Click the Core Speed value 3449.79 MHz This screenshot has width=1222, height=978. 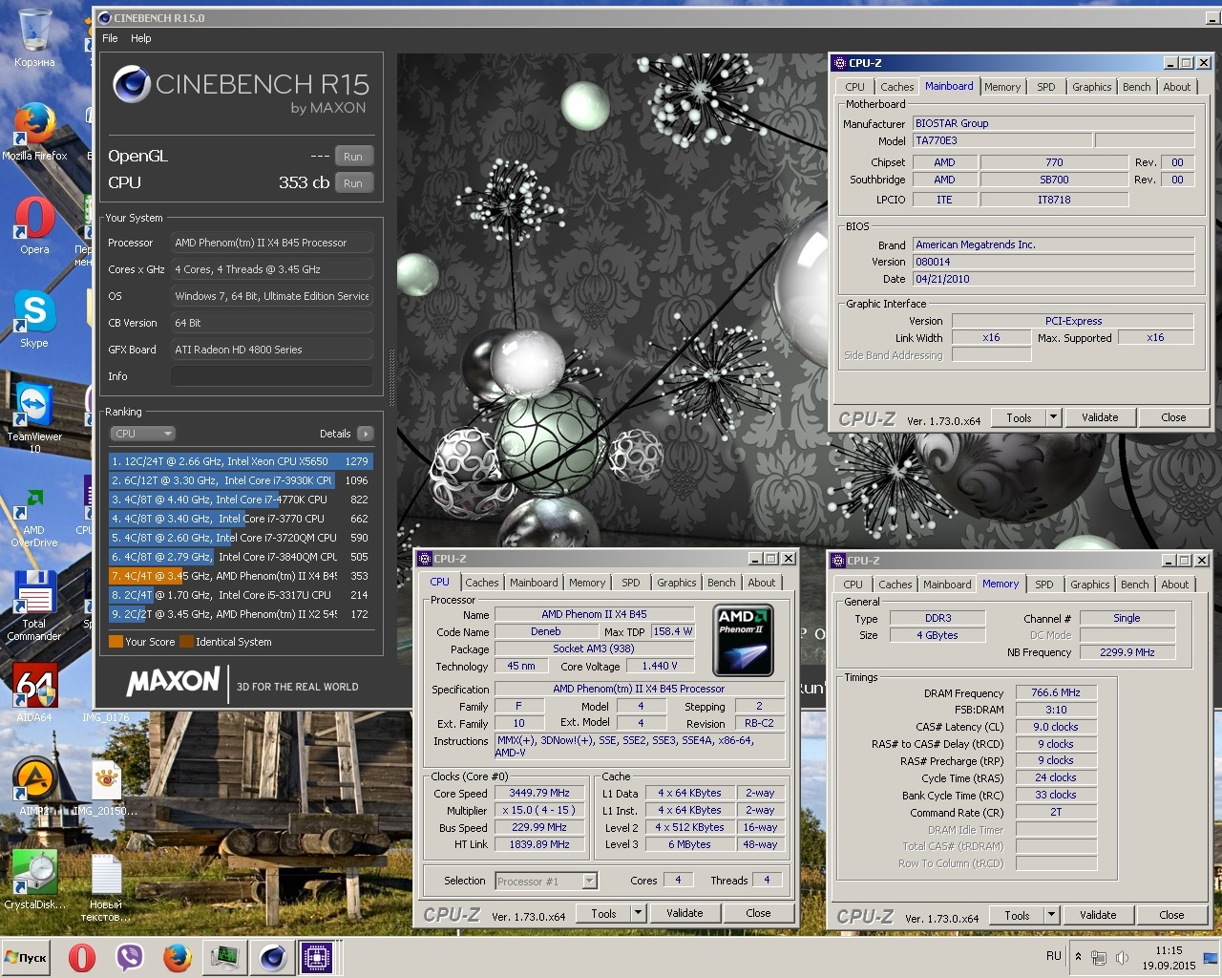pyautogui.click(x=539, y=793)
